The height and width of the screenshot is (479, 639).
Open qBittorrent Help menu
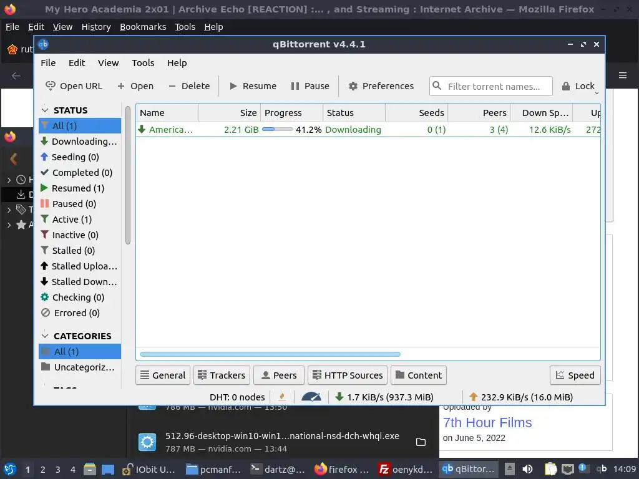177,63
